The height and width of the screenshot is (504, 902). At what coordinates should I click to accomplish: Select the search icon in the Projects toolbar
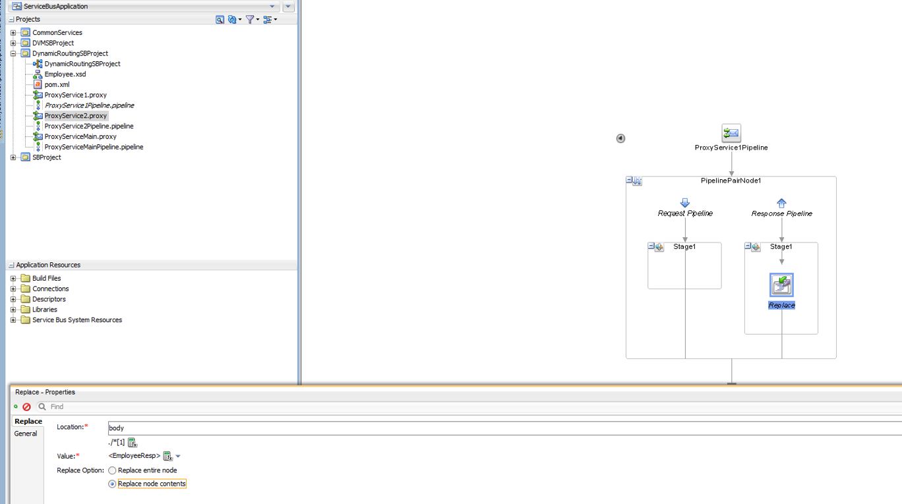pyautogui.click(x=220, y=19)
